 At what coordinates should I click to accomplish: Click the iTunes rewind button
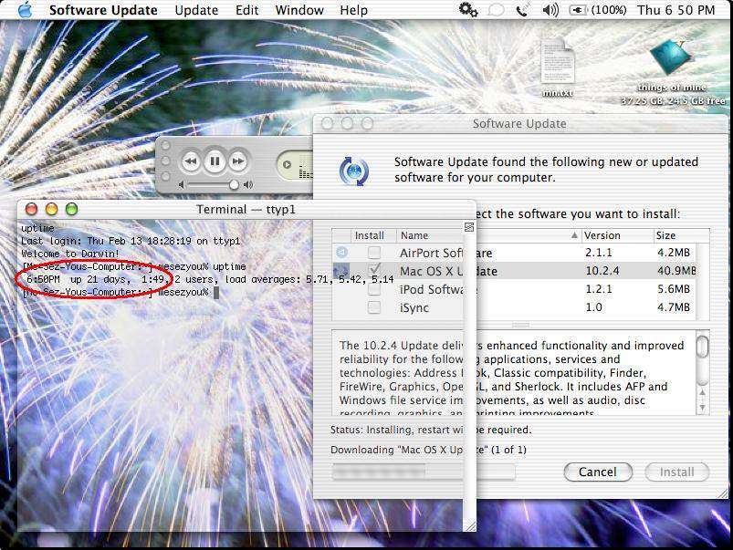pyautogui.click(x=191, y=161)
